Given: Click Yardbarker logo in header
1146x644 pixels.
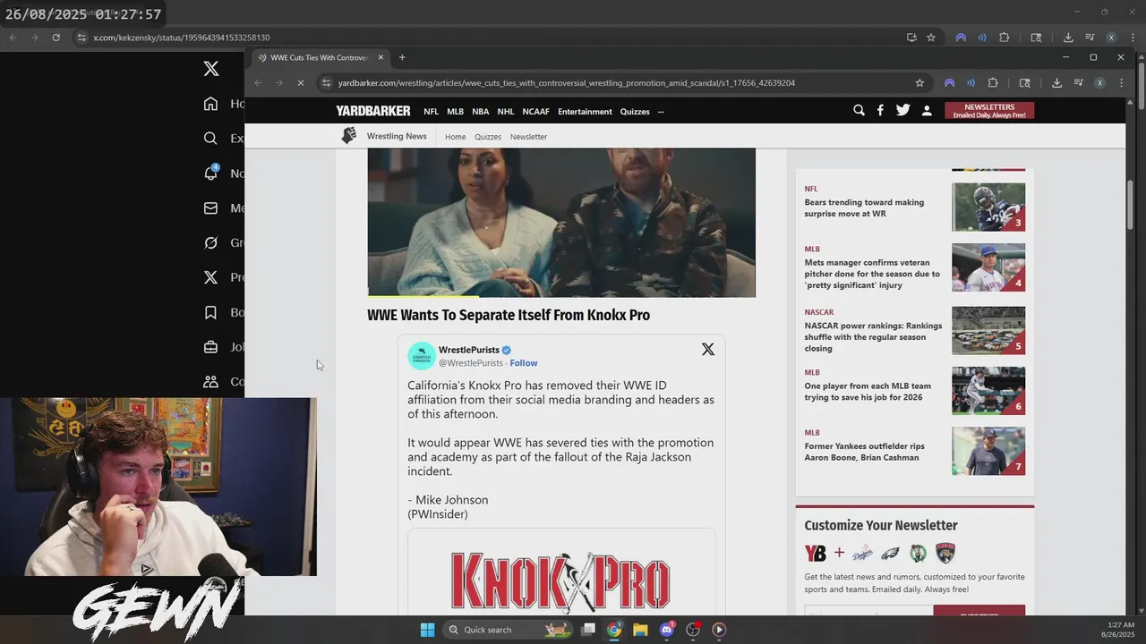Looking at the screenshot, I should 373,111.
